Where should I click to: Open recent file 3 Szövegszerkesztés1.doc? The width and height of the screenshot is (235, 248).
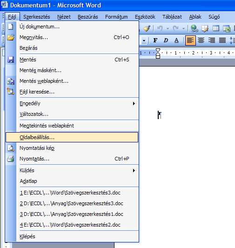[x=72, y=214]
